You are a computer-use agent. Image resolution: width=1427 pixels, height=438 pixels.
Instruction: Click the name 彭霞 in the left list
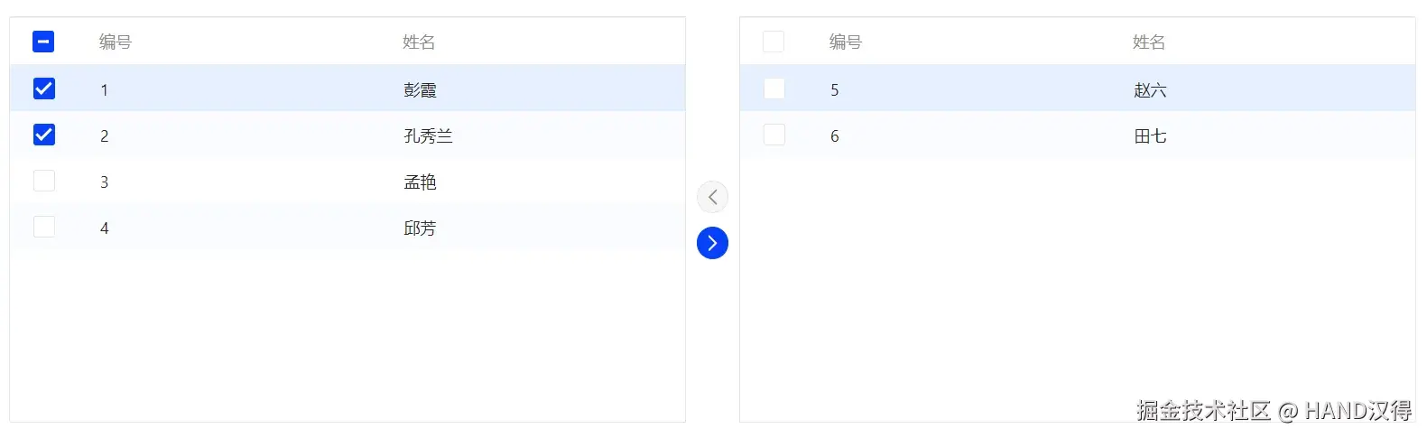[420, 90]
